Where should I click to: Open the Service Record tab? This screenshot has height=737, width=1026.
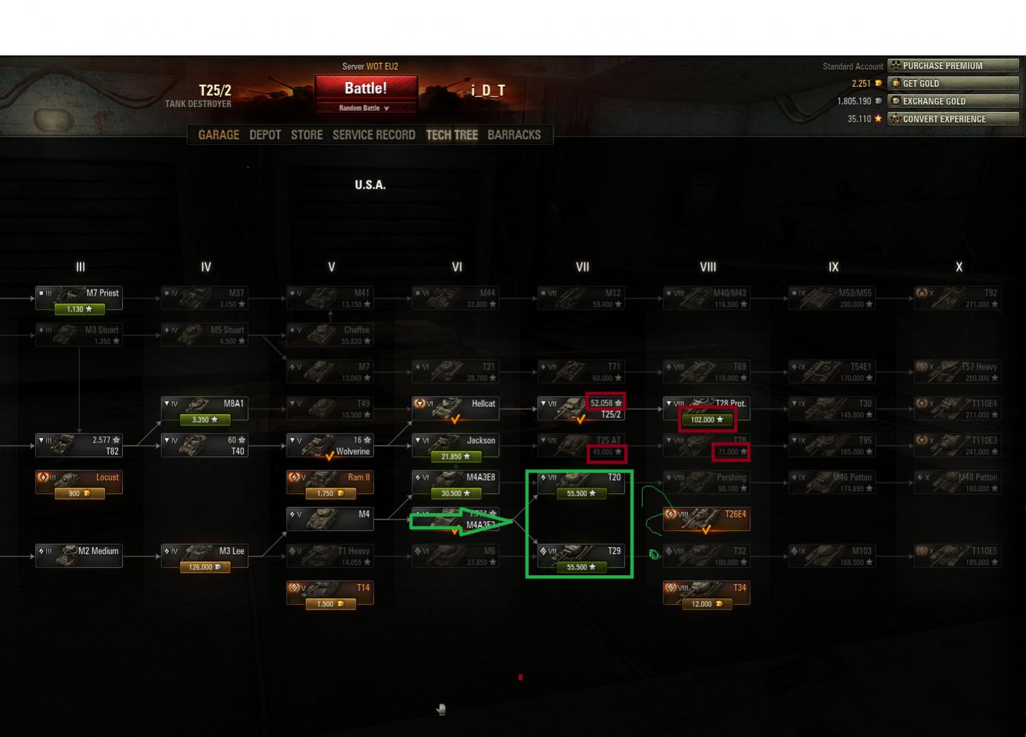click(373, 135)
